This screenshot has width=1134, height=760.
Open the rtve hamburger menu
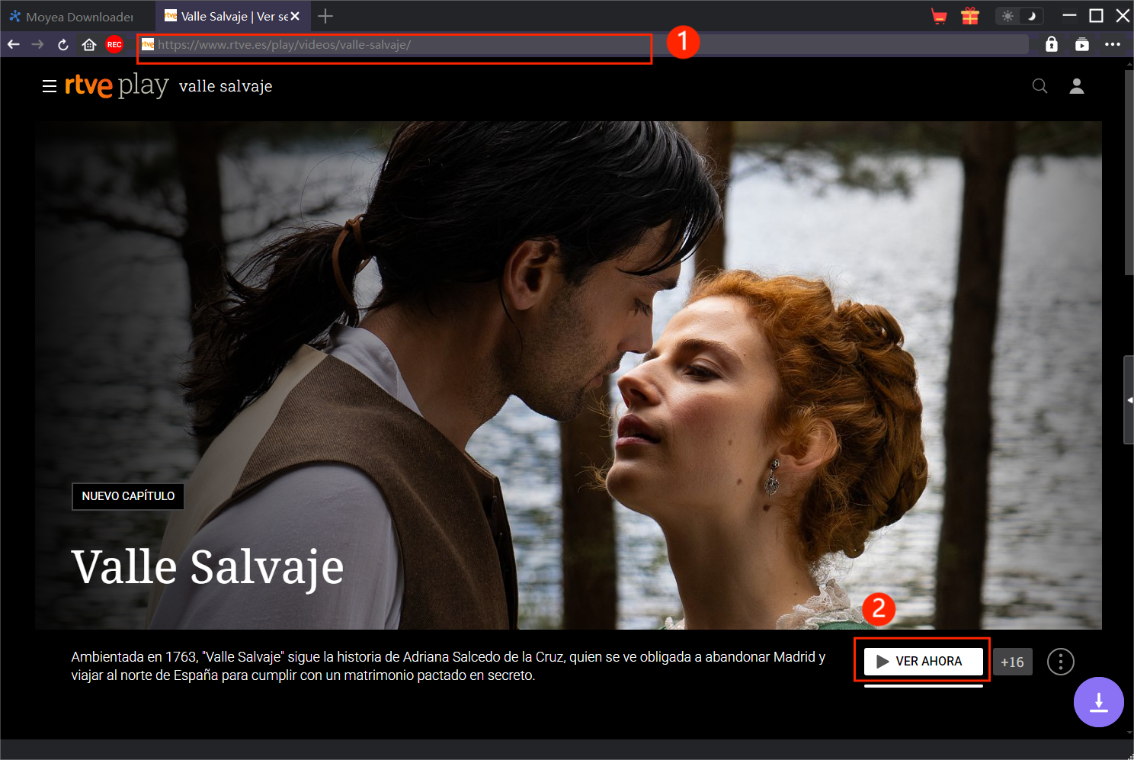[x=50, y=86]
